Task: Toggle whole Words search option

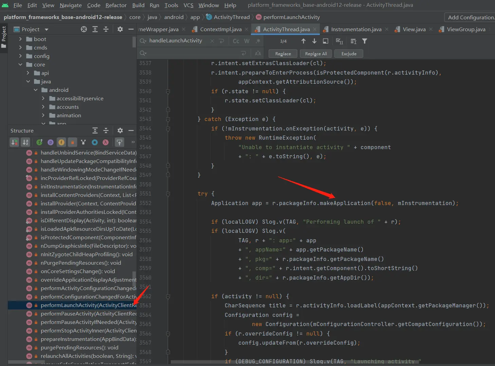Action: [247, 41]
